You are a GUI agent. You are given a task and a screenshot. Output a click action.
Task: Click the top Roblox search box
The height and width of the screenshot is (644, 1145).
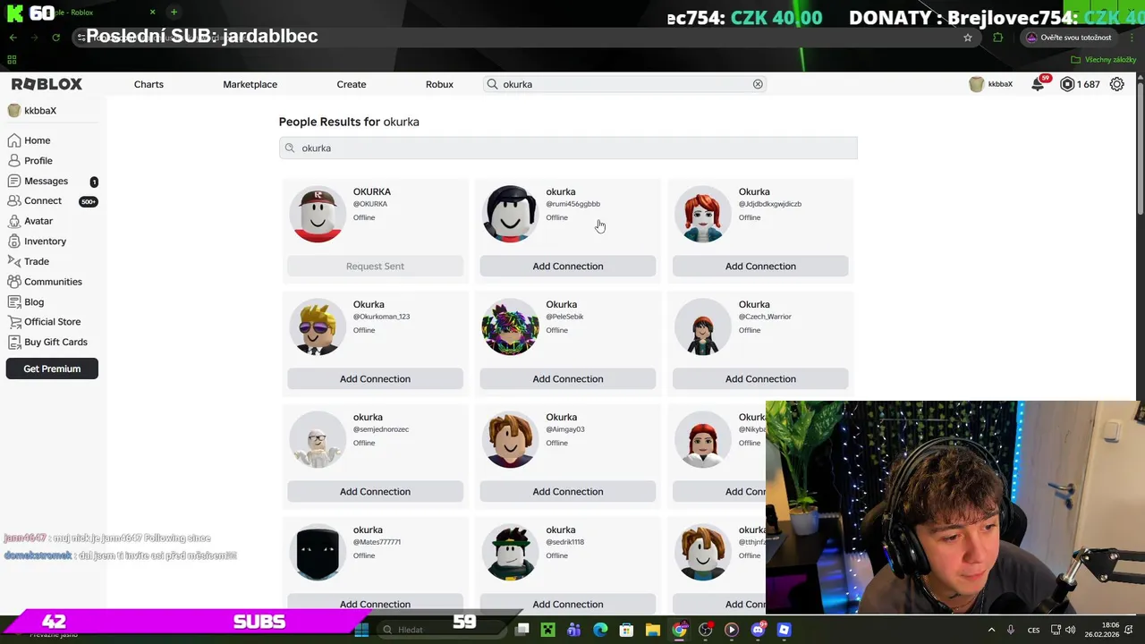626,84
